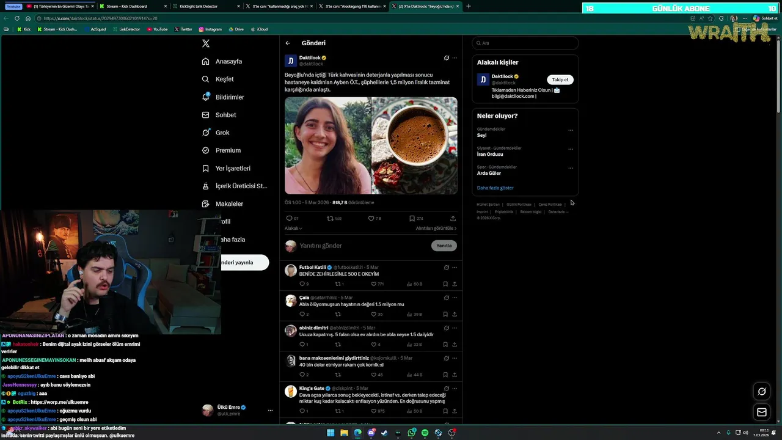Bookmark Futbol Katili's reply
The height and width of the screenshot is (440, 782).
[x=445, y=284]
